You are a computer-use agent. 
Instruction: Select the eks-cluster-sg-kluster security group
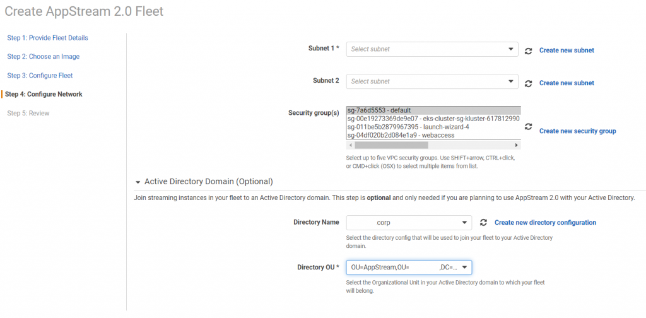[434, 119]
